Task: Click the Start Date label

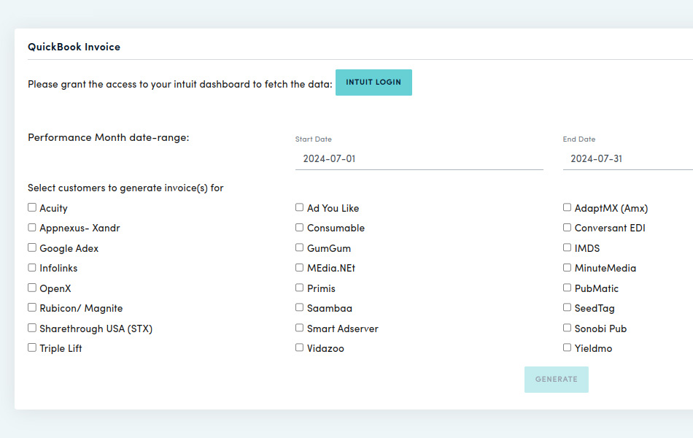Action: 314,139
